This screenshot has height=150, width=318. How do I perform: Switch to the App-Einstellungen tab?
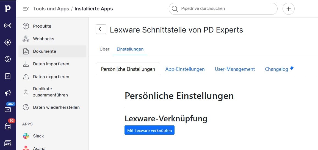[185, 69]
